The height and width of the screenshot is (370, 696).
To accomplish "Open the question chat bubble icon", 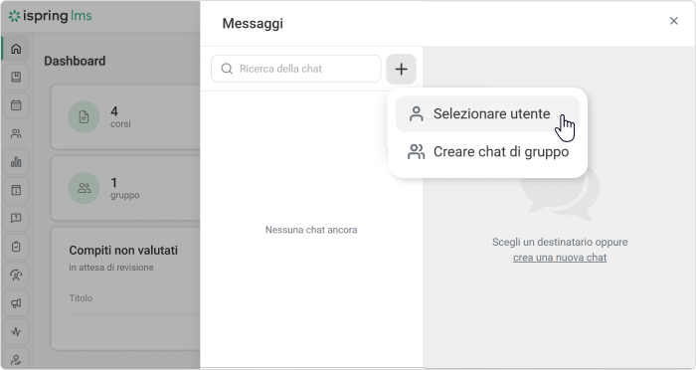I will point(16,218).
